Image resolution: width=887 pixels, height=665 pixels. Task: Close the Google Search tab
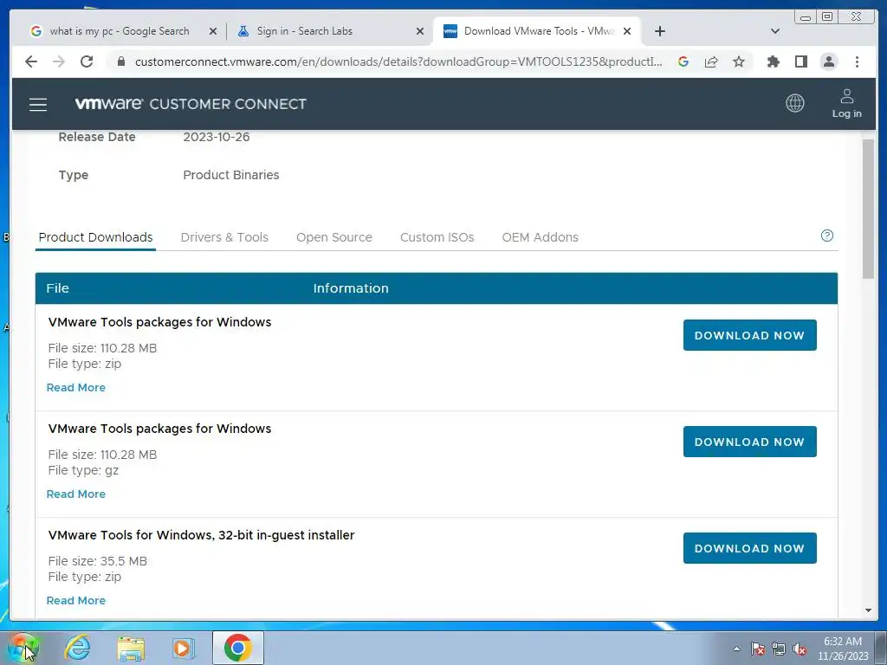pos(213,31)
